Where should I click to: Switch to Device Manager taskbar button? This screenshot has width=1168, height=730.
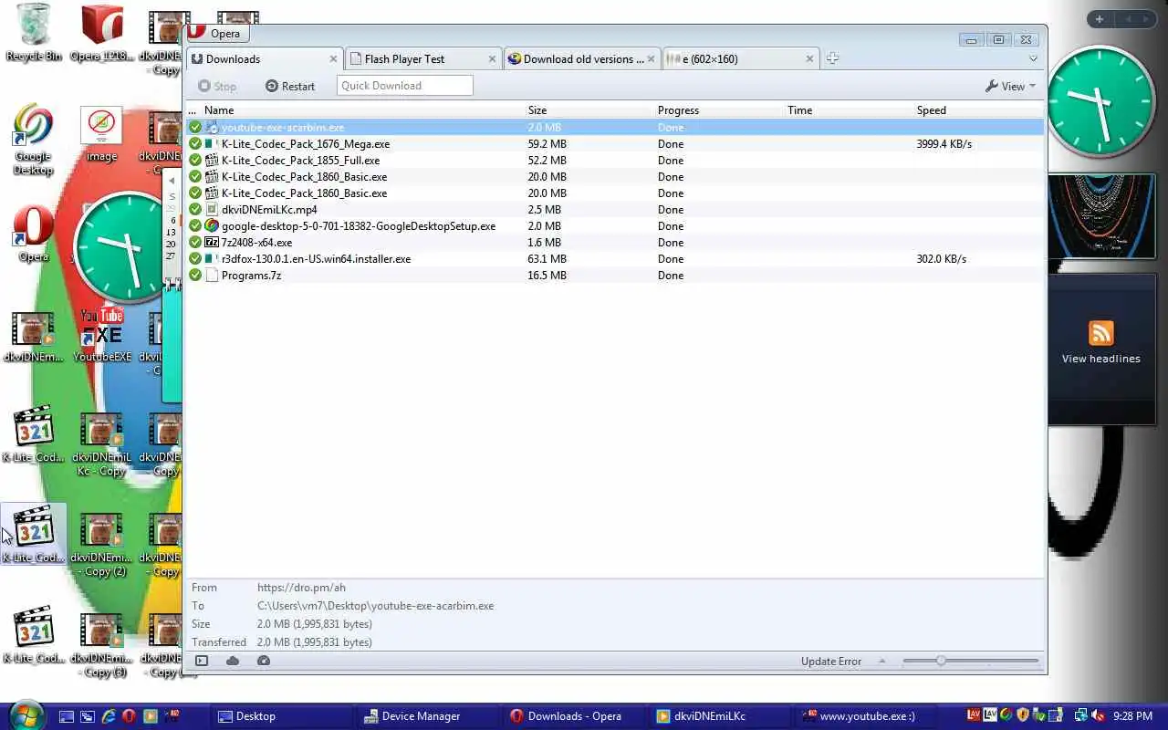point(424,716)
